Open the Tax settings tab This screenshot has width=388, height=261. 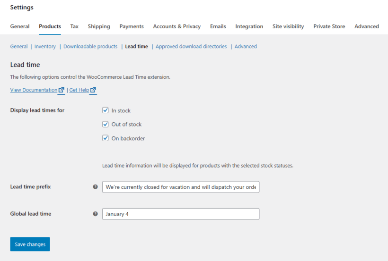pyautogui.click(x=74, y=26)
